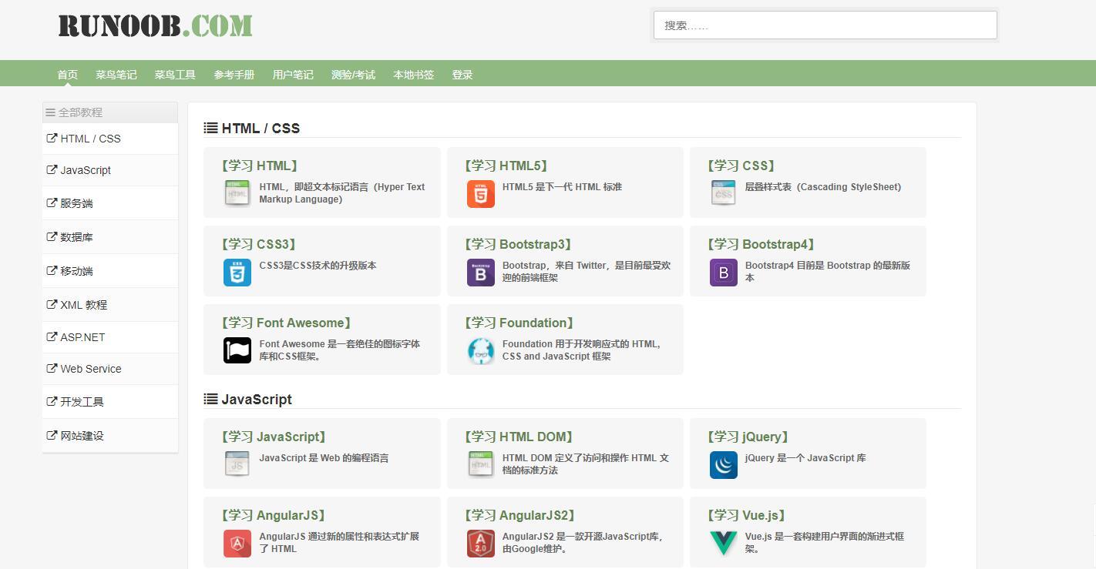Click external-link icon beside 开发工具
The width and height of the screenshot is (1096, 569).
[x=52, y=402]
